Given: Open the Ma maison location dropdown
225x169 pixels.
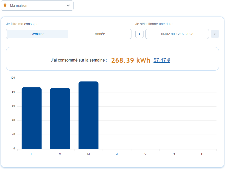Looking at the screenshot, I should [x=37, y=6].
